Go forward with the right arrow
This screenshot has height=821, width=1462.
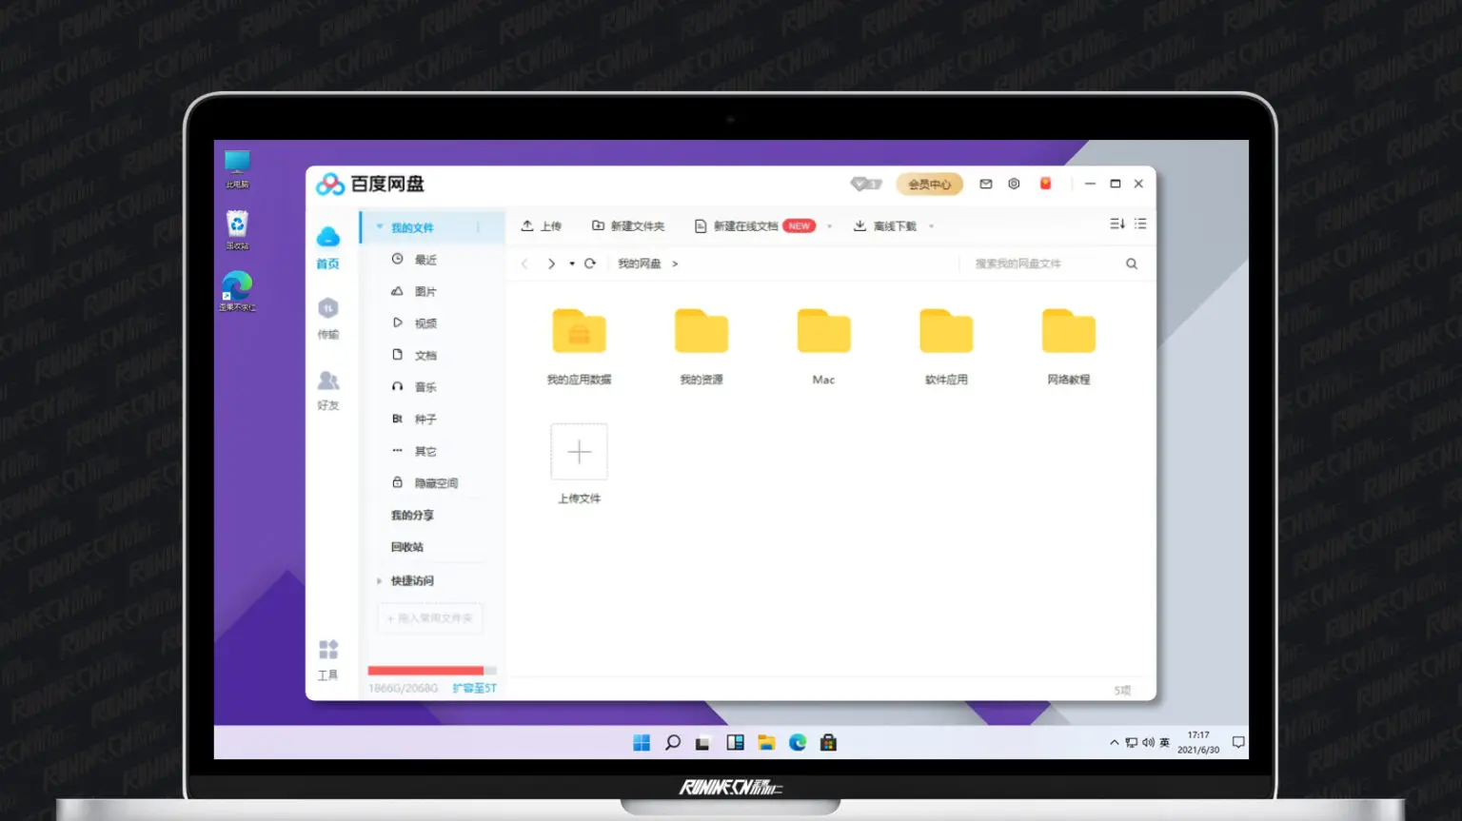click(x=551, y=264)
